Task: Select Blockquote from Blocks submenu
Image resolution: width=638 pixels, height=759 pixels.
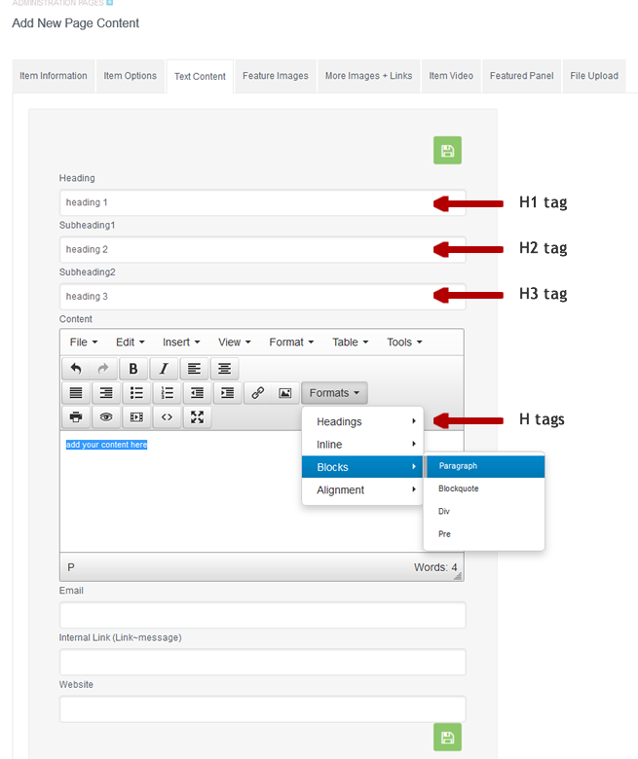Action: coord(459,488)
